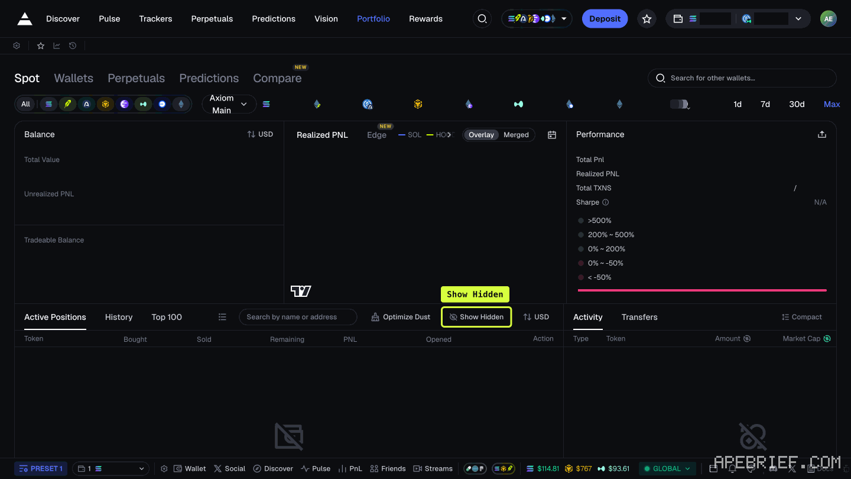This screenshot has height=479, width=851.
Task: Click the small settings gear under the logo
Action: click(x=17, y=46)
